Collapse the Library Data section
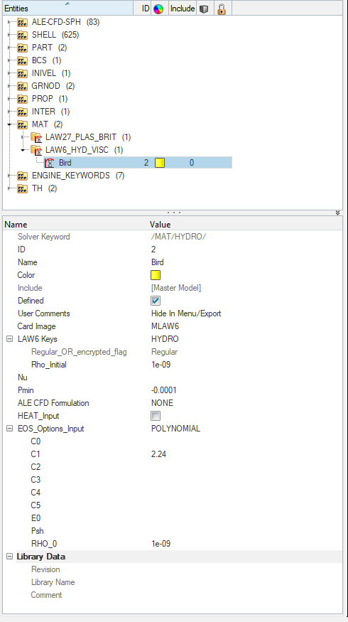 pyautogui.click(x=9, y=557)
